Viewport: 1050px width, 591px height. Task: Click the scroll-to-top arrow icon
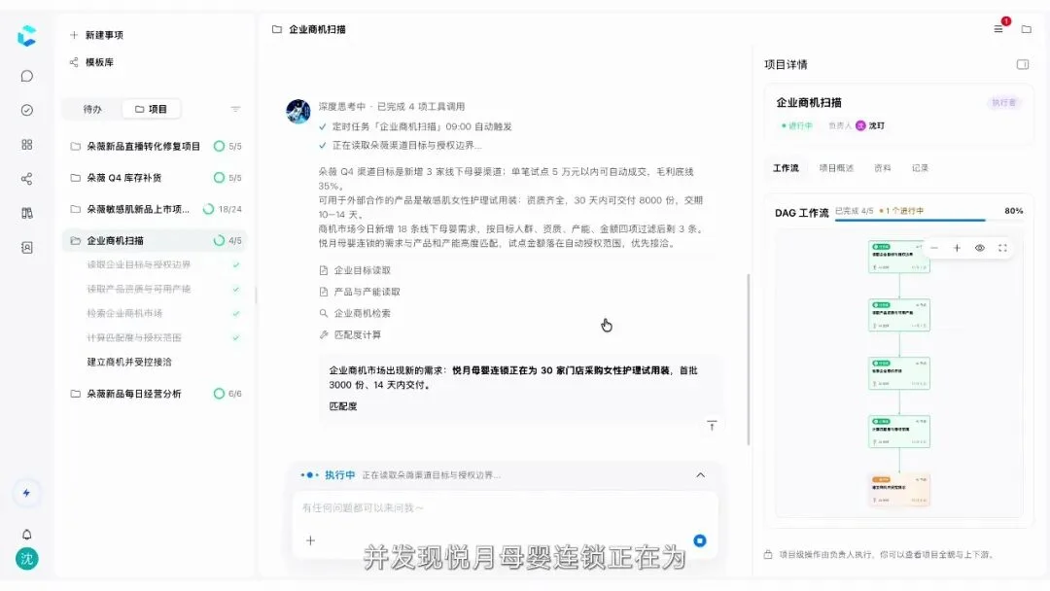click(712, 426)
